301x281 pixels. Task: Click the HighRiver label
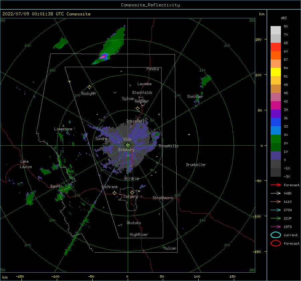[x=139, y=235]
